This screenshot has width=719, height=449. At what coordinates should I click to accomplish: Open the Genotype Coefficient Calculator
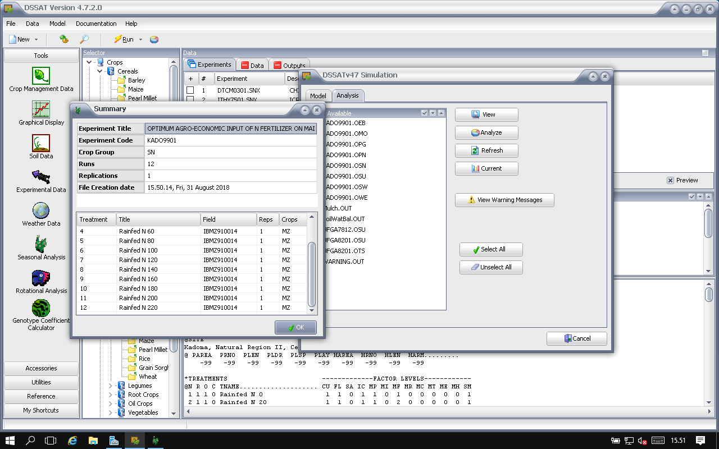click(x=41, y=308)
